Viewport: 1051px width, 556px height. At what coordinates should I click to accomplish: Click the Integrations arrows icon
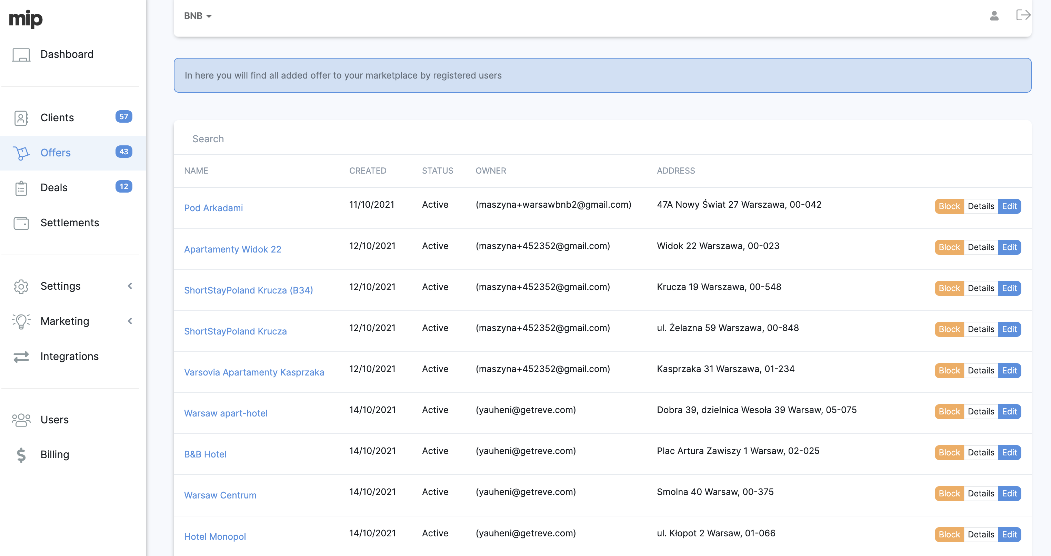pyautogui.click(x=21, y=357)
